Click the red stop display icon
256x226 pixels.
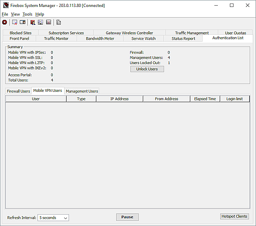(x=4, y=22)
